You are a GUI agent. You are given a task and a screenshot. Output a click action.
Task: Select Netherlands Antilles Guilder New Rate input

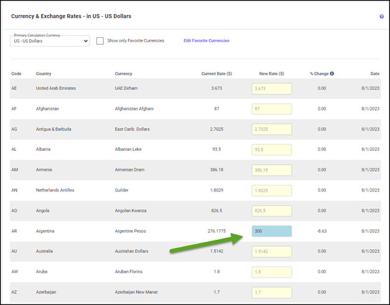pos(272,190)
